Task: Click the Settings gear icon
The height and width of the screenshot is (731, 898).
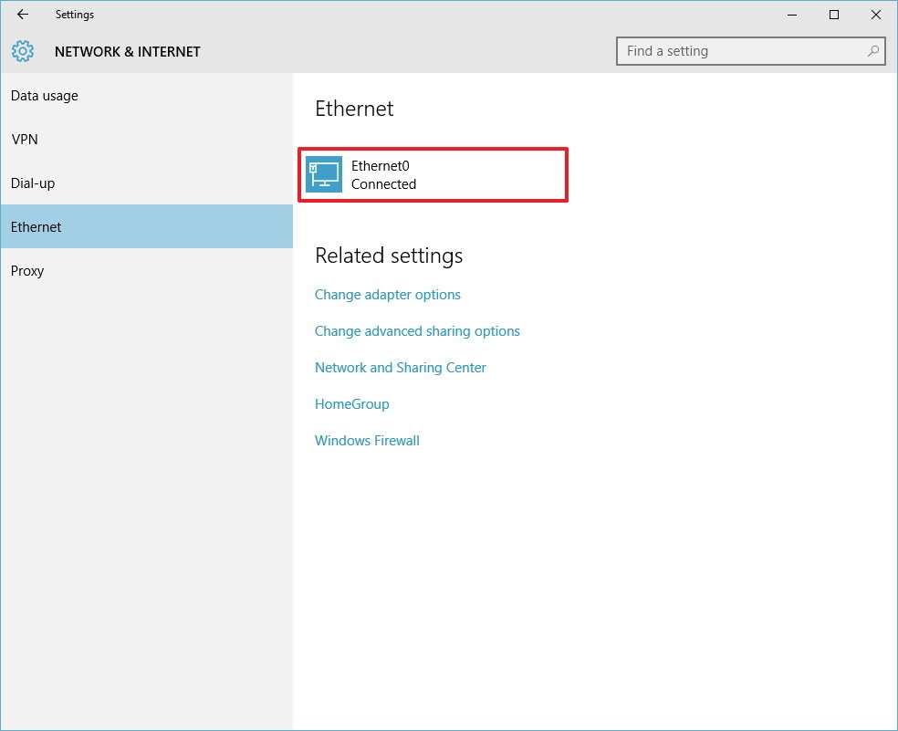Action: (22, 51)
